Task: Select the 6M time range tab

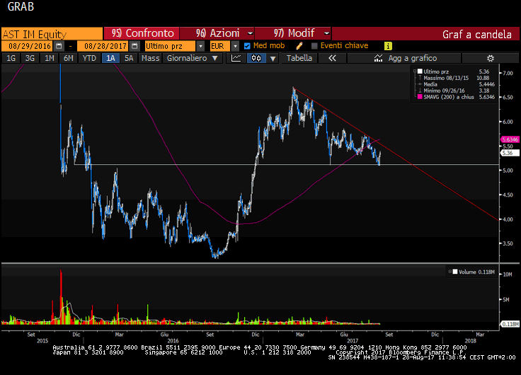Action: coord(68,58)
